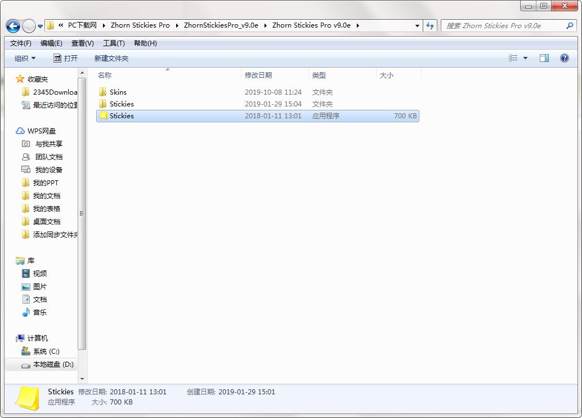Click navigation pane scrollbar up arrow
The image size is (582, 418).
82,73
